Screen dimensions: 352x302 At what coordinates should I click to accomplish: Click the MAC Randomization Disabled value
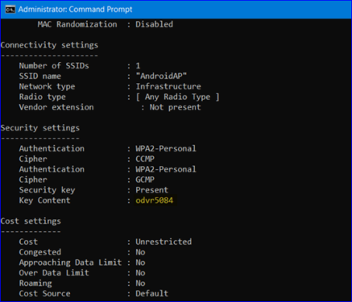pos(155,24)
